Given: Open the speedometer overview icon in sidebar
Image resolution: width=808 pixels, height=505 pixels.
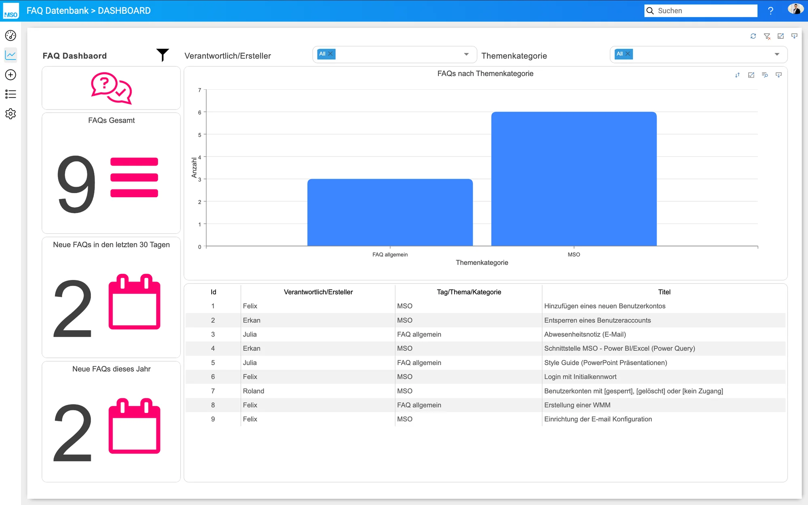Looking at the screenshot, I should coord(11,36).
